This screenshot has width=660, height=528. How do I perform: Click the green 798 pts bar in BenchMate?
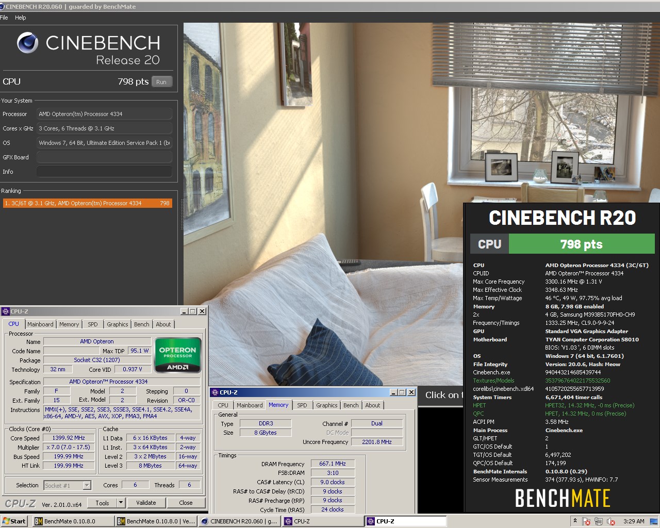click(582, 244)
